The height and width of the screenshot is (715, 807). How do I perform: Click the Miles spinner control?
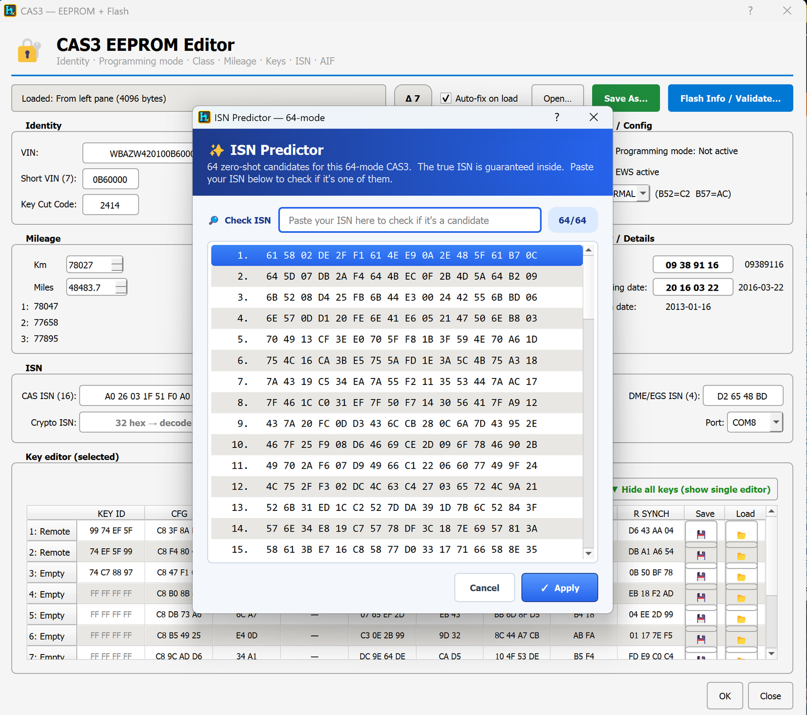point(121,288)
